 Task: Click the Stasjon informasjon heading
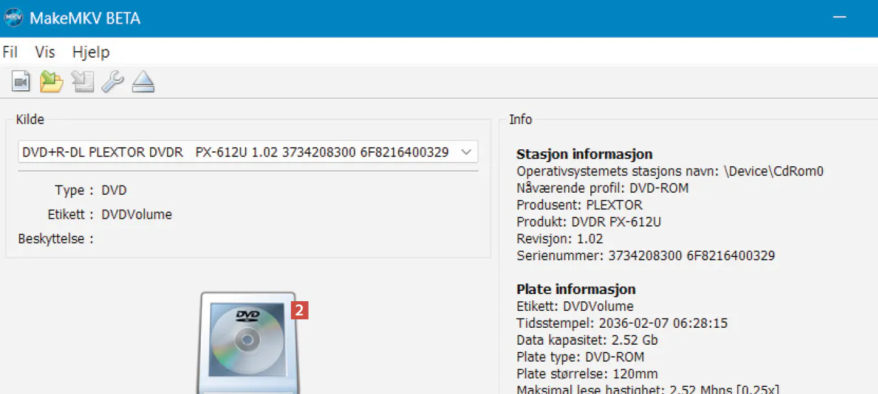(x=584, y=154)
